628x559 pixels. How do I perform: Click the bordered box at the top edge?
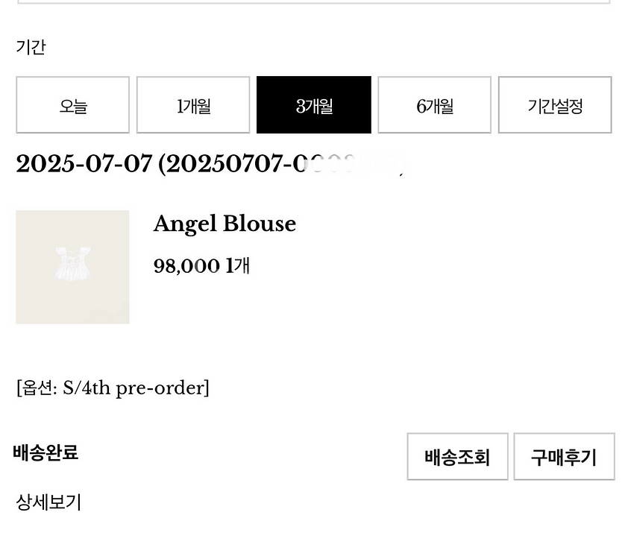coord(313,1)
